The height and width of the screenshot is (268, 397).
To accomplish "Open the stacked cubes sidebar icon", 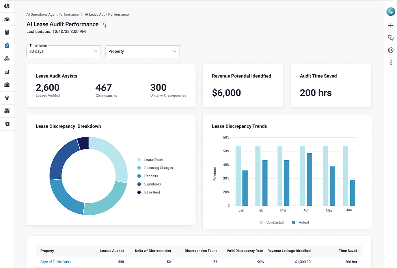I will (x=7, y=58).
